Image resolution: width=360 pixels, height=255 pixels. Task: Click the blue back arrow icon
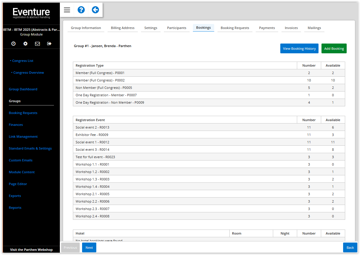pyautogui.click(x=95, y=10)
